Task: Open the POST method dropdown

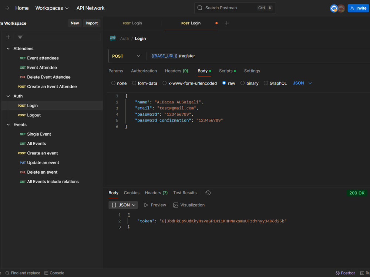Action: [126, 56]
